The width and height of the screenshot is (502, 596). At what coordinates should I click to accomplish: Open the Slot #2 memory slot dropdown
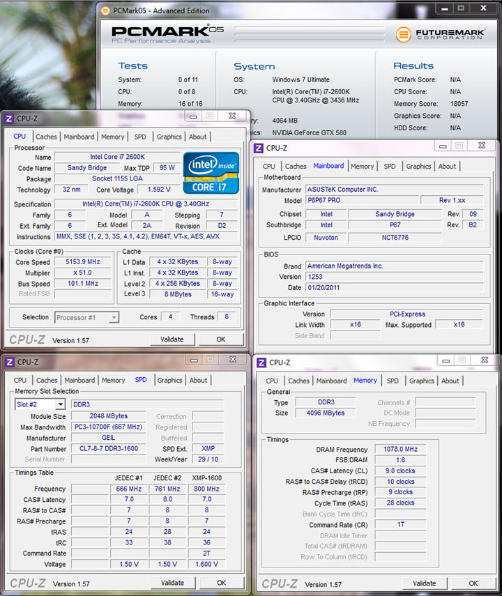click(x=60, y=404)
